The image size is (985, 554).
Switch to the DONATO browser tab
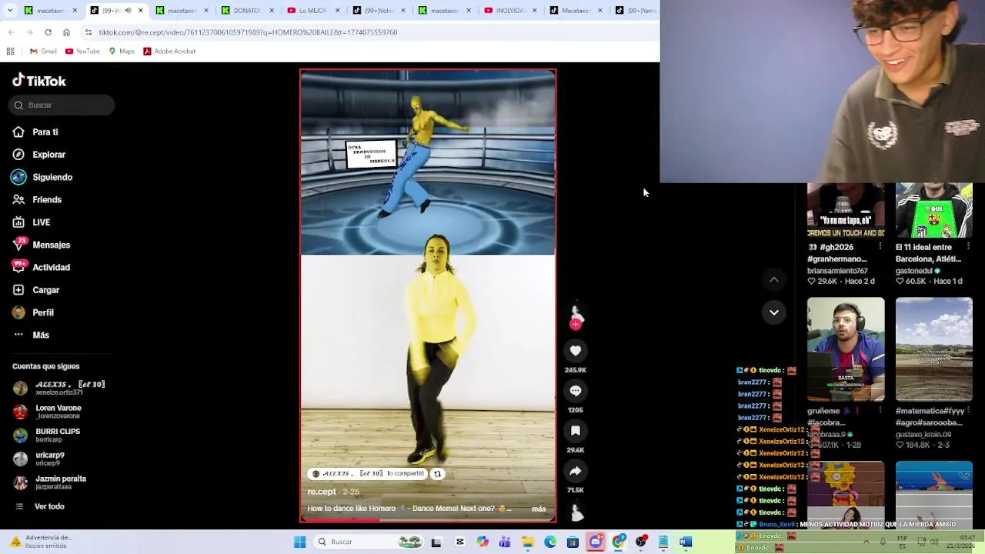pos(248,11)
